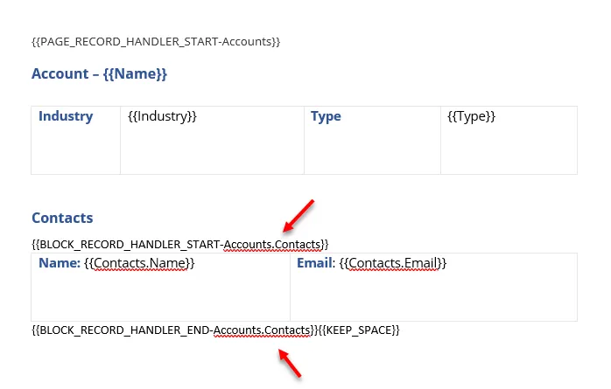Place cursor in {{Type}} field cell
Viewport: 611px width, 389px height.
509,140
